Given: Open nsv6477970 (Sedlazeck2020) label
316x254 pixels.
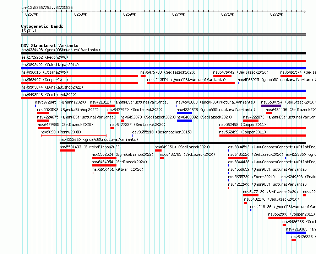Looking at the screenshot, I should 135,110.
